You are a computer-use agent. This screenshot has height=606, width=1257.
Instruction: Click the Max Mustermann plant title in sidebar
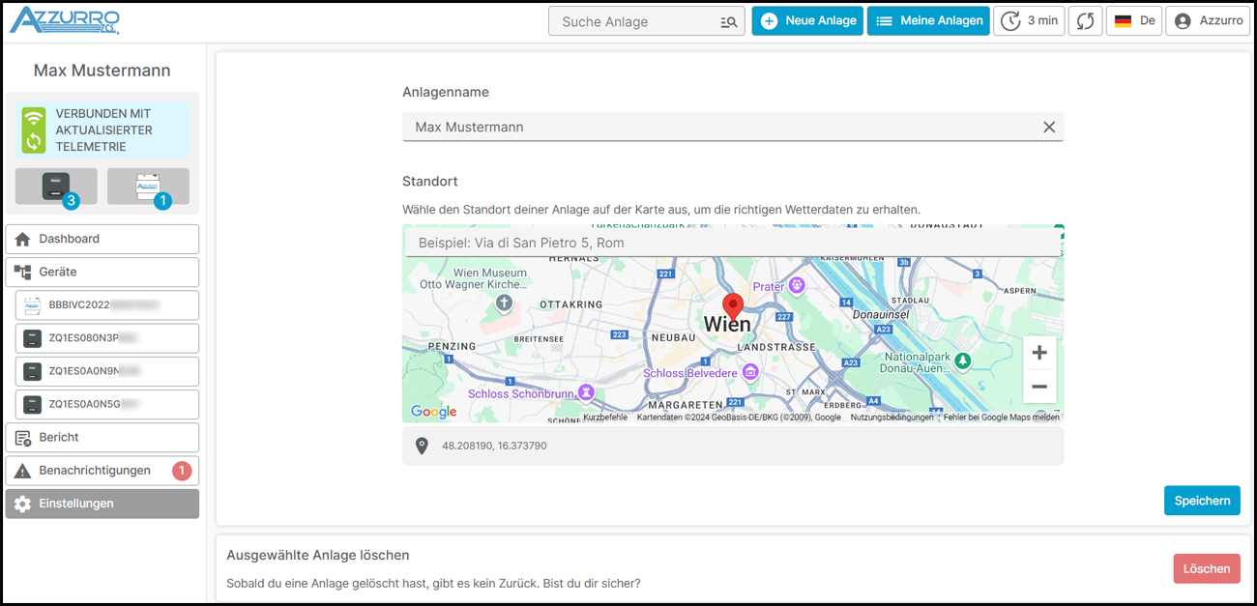click(x=102, y=71)
